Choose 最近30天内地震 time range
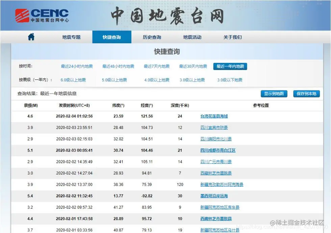The width and height of the screenshot is (331, 233). pyautogui.click(x=193, y=66)
